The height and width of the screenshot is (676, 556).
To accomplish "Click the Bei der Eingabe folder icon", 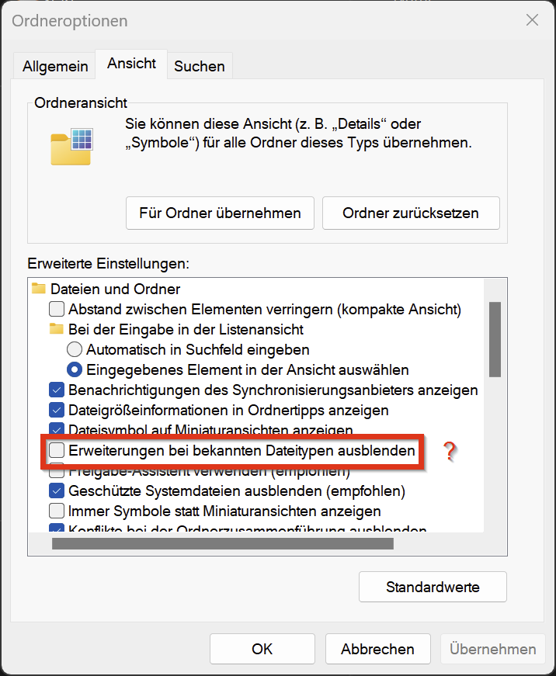I will click(57, 329).
